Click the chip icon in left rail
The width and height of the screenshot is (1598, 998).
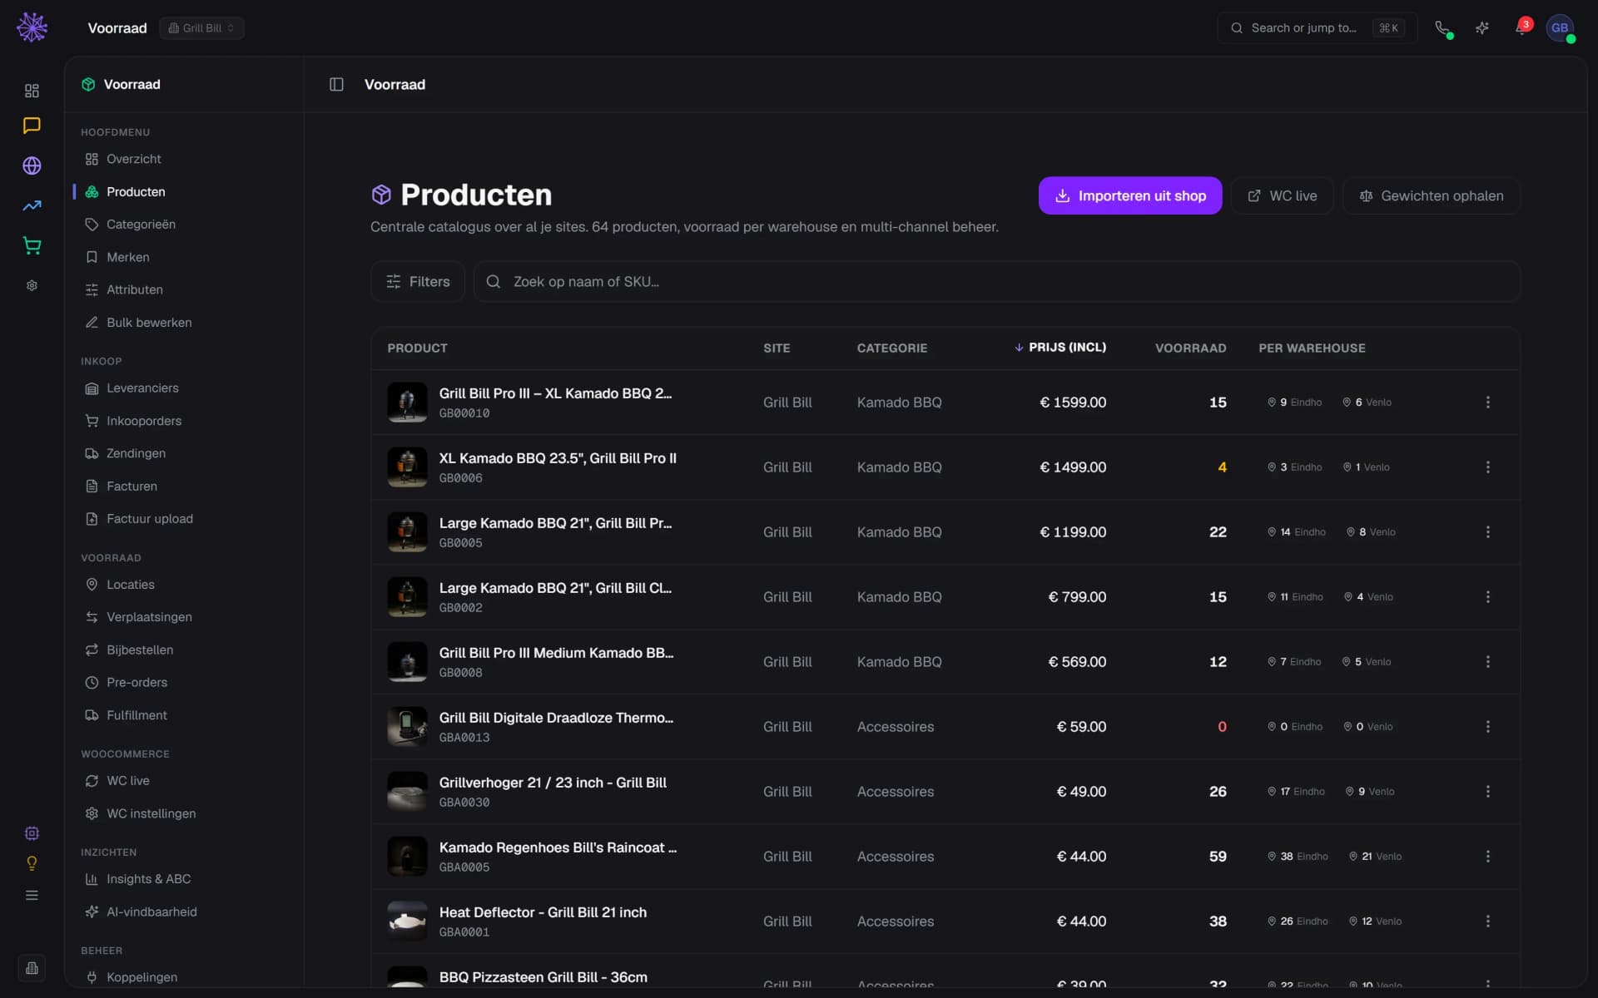pos(32,833)
